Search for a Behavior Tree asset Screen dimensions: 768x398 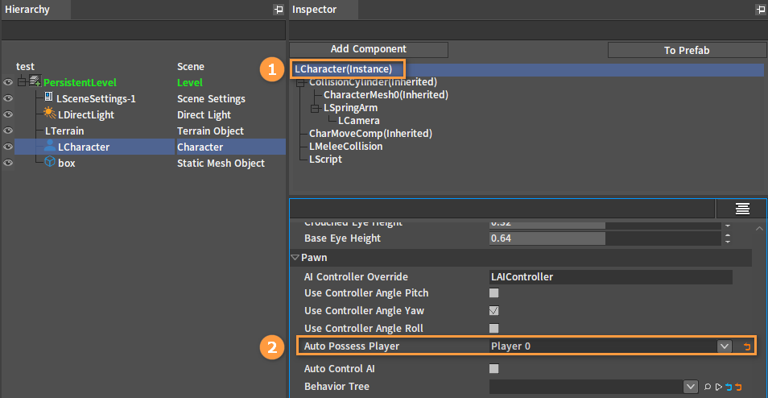coord(708,387)
